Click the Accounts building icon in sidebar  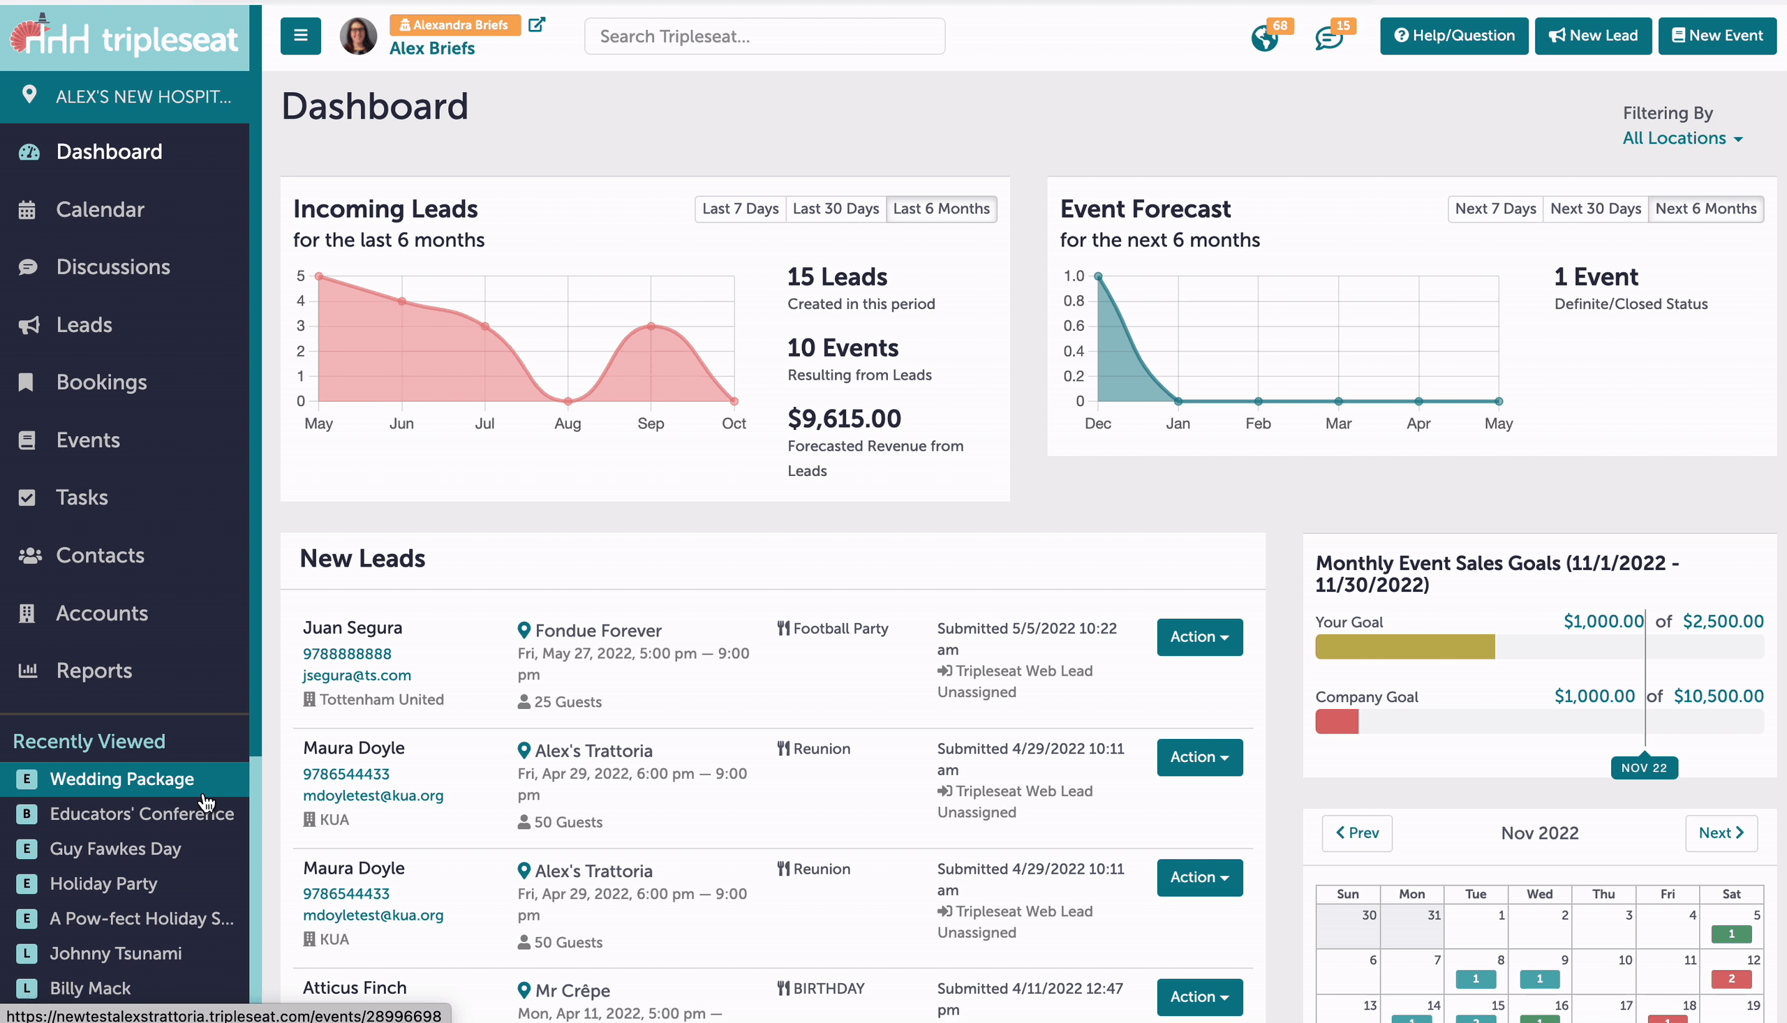click(27, 613)
